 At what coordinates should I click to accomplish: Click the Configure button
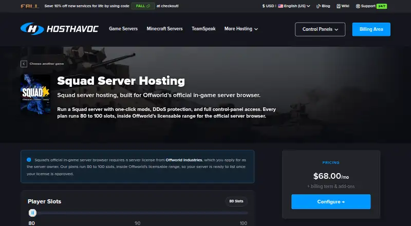pyautogui.click(x=331, y=202)
